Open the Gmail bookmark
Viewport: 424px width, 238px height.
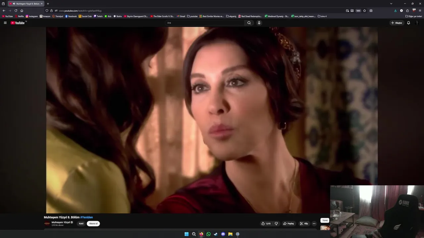point(181,16)
